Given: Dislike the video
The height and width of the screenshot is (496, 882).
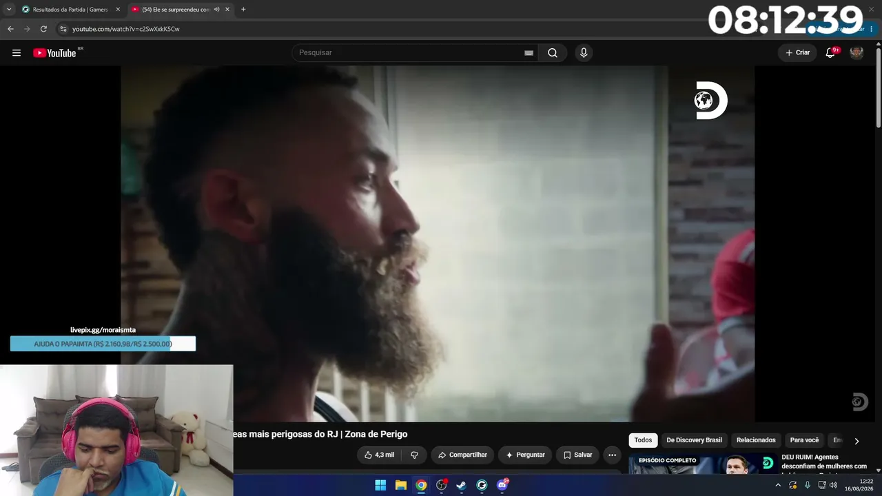Looking at the screenshot, I should click(x=414, y=455).
